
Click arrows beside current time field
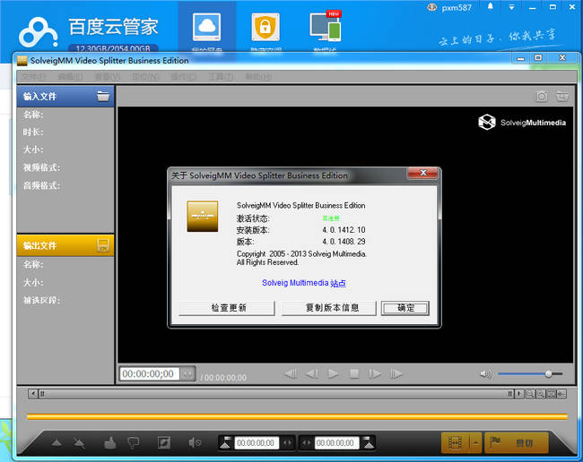coord(187,373)
